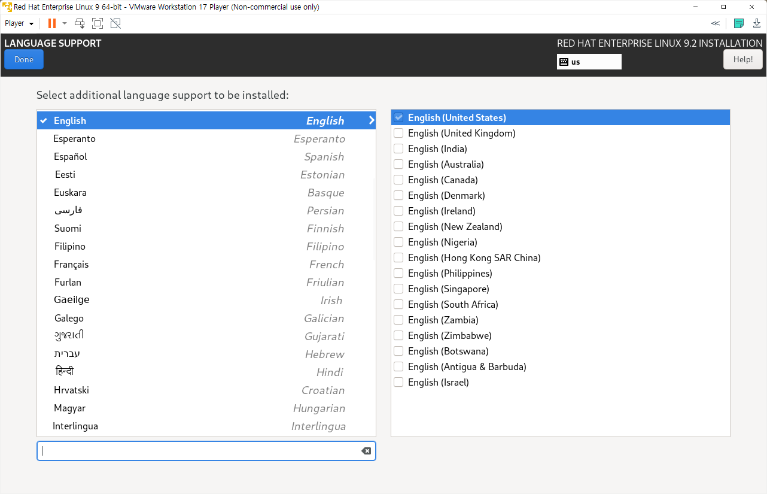Check English (Canada) checkbox
This screenshot has width=767, height=494.
click(398, 180)
